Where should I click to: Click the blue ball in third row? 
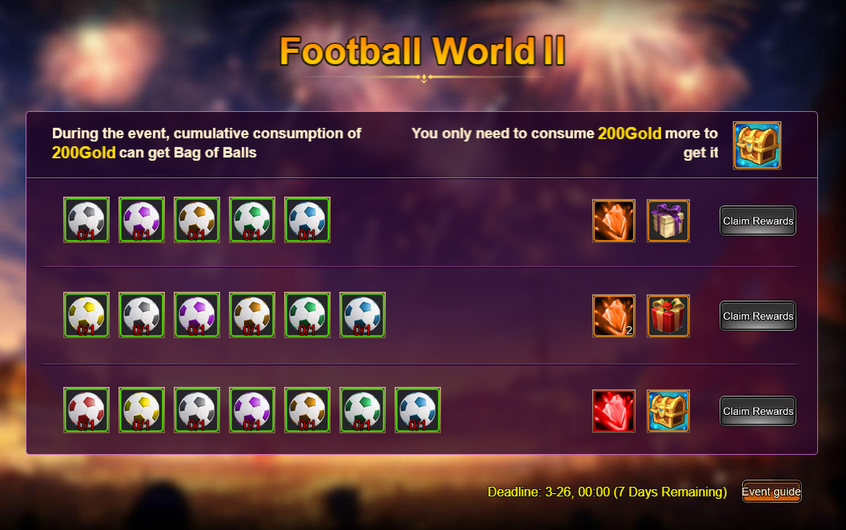pyautogui.click(x=418, y=410)
